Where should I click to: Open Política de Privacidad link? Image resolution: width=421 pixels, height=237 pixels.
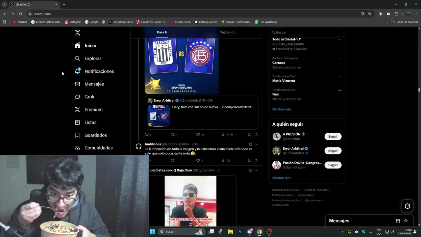pyautogui.click(x=315, y=190)
